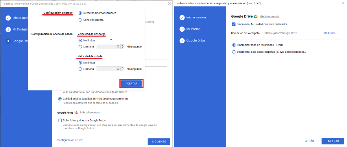Click the upload speed limit stepper arrows
This screenshot has width=347, height=147.
click(123, 69)
